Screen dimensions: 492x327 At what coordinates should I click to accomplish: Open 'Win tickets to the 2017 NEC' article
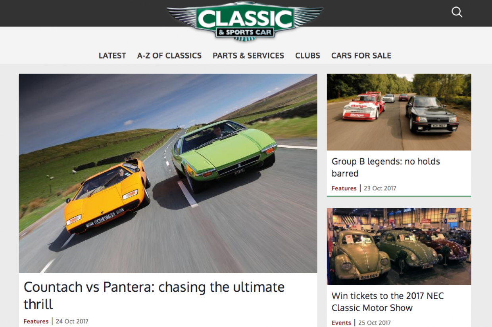(x=388, y=302)
